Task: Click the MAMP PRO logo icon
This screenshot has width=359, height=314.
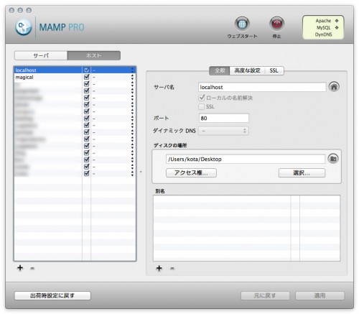Action: pos(24,27)
